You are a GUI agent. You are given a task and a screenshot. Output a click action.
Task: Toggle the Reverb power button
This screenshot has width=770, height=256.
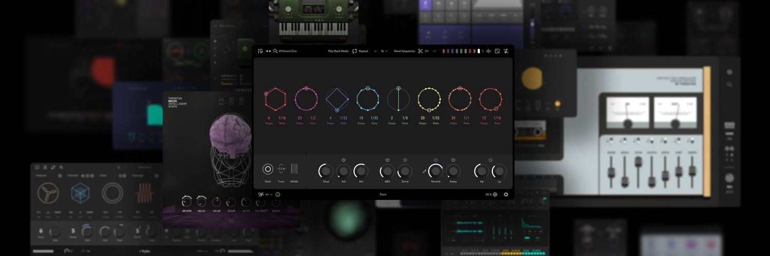click(x=436, y=160)
